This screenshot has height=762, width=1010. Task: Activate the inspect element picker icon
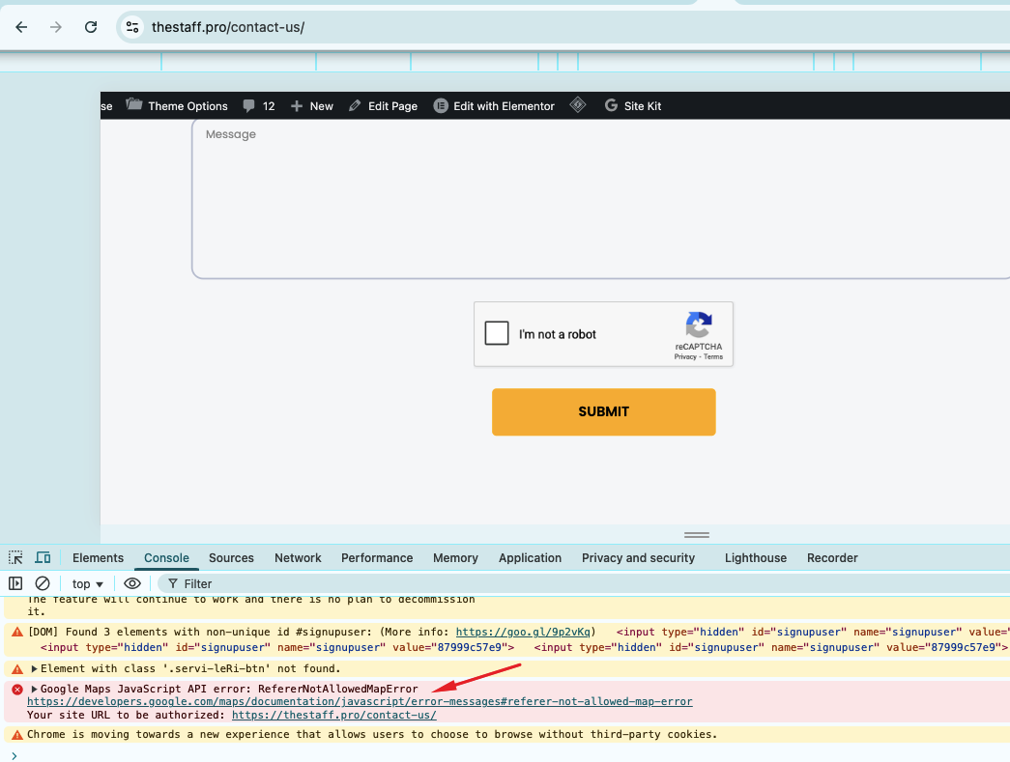tap(15, 557)
